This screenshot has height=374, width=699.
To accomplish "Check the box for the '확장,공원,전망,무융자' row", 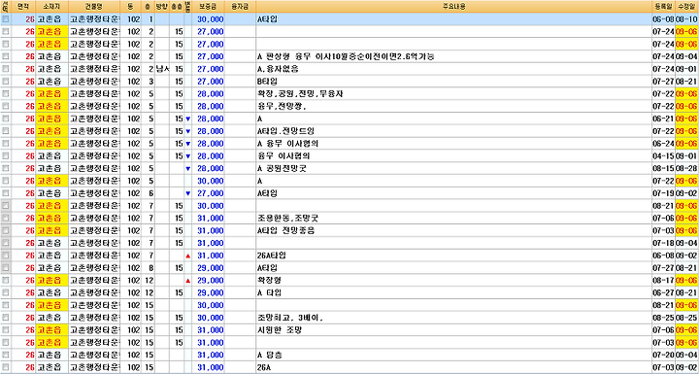I will click(x=6, y=94).
